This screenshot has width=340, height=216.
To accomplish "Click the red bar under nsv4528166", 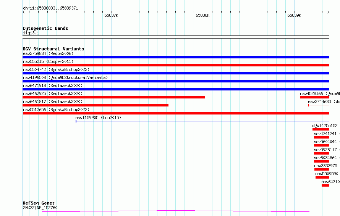I will click(x=315, y=97).
